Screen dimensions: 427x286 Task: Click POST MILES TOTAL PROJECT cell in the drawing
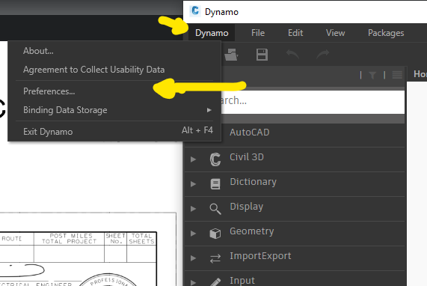(69, 239)
